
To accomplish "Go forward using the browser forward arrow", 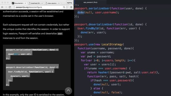I will (x=6, y=7).
